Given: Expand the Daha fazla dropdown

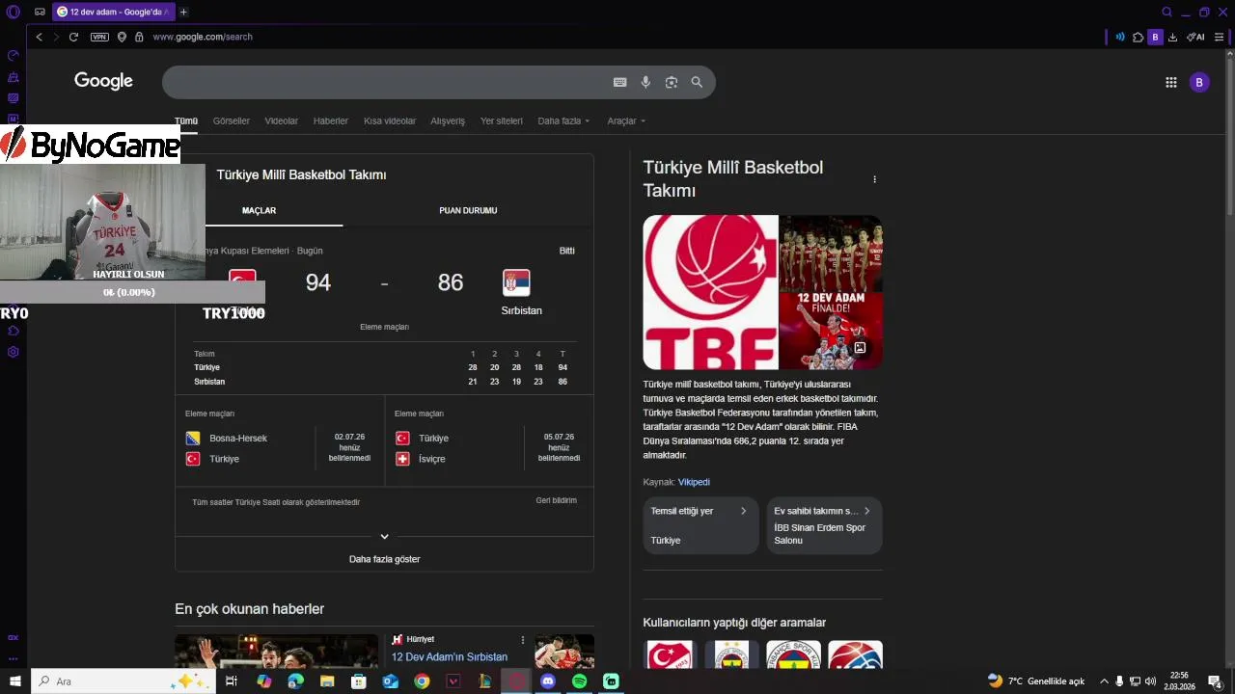Looking at the screenshot, I should tap(563, 121).
